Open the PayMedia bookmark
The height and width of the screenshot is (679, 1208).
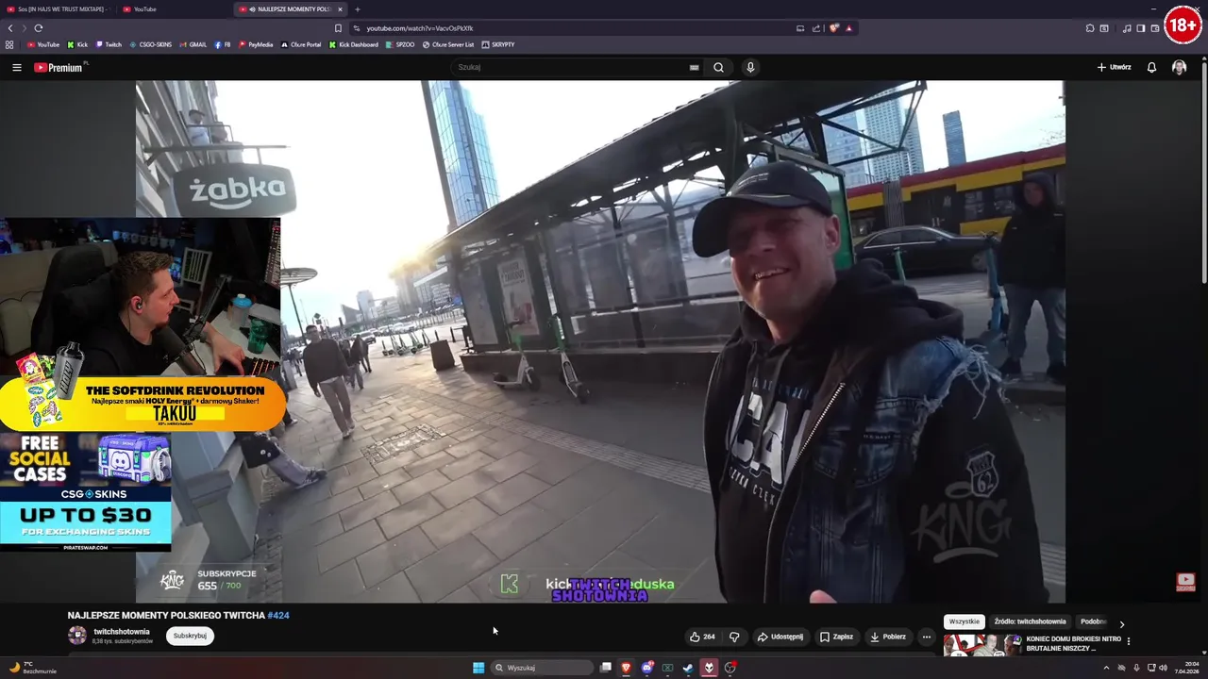pyautogui.click(x=256, y=44)
